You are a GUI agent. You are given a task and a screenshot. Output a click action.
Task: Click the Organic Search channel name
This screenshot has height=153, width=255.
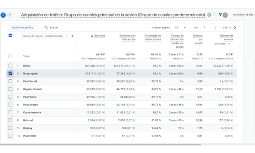point(33,89)
